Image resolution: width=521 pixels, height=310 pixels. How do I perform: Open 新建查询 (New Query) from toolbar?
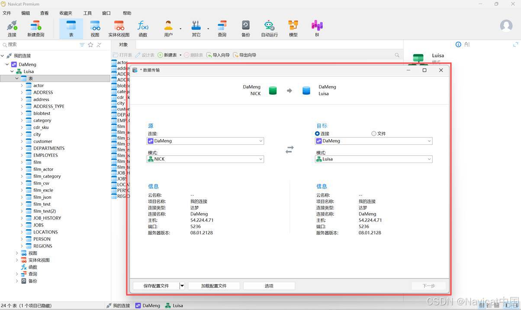pos(35,29)
